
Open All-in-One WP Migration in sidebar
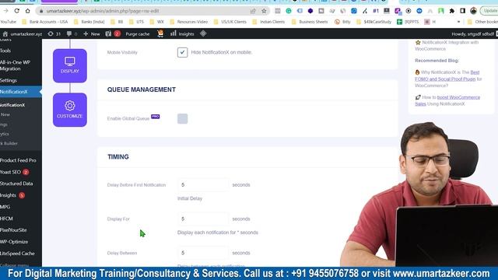[15, 65]
